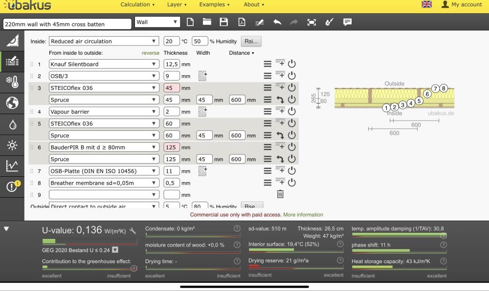Open the chart graph sidebar tab
The height and width of the screenshot is (291, 489).
tap(12, 166)
